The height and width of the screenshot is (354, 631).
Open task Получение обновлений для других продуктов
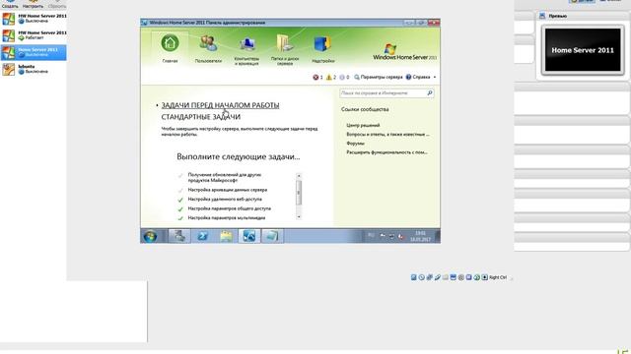click(x=225, y=177)
